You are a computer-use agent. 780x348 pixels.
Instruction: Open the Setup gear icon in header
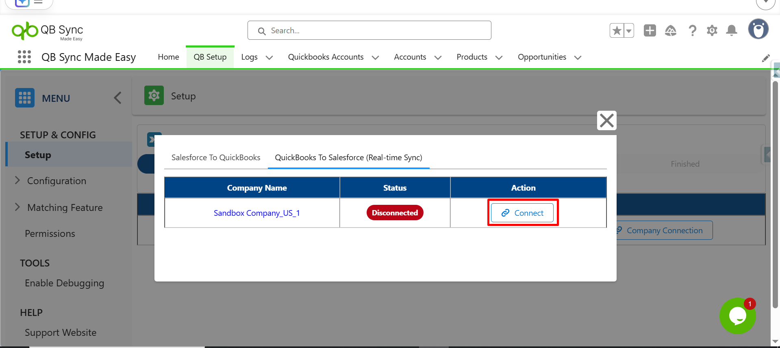pos(712,30)
